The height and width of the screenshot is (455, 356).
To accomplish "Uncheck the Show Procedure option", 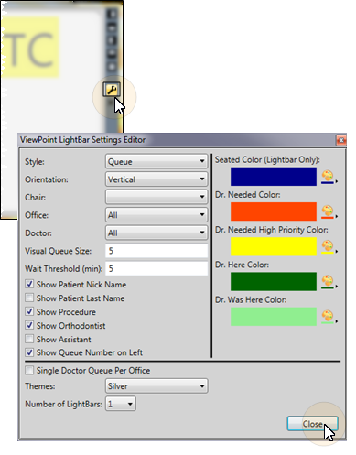I will (29, 311).
